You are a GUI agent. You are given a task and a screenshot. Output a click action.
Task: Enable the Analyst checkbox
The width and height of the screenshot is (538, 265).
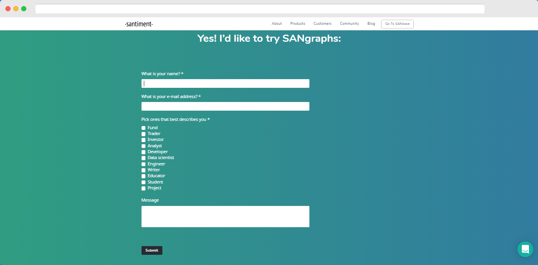pyautogui.click(x=143, y=146)
